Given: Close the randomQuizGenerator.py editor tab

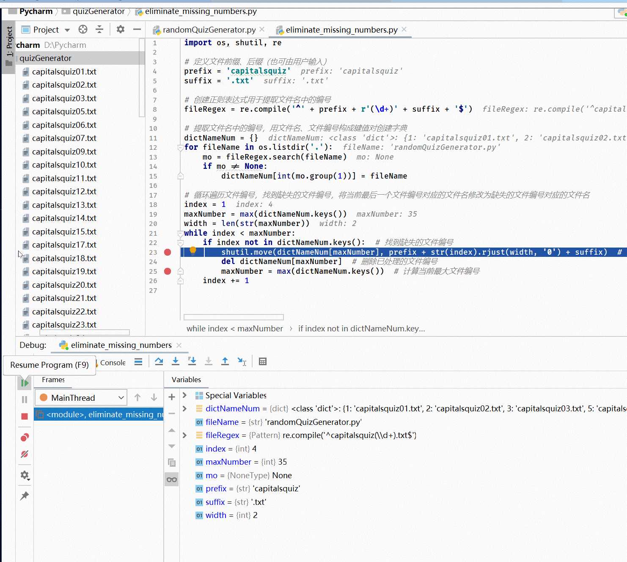Looking at the screenshot, I should 262,29.
